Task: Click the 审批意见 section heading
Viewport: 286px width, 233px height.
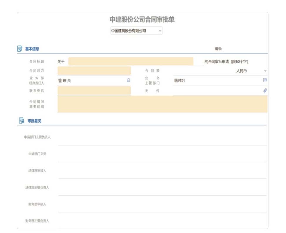Action: pyautogui.click(x=34, y=121)
